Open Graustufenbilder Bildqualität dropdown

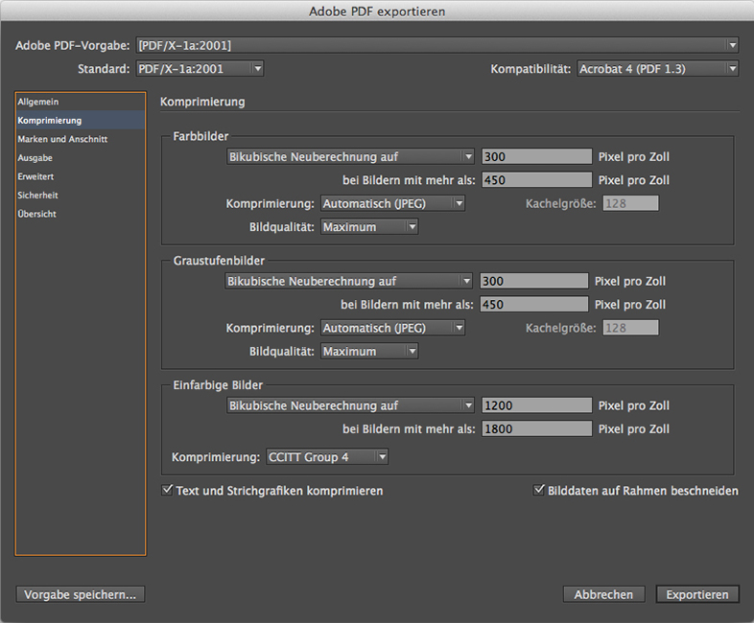[x=369, y=351]
